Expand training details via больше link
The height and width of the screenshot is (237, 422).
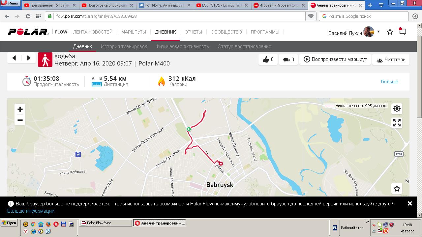coord(390,81)
